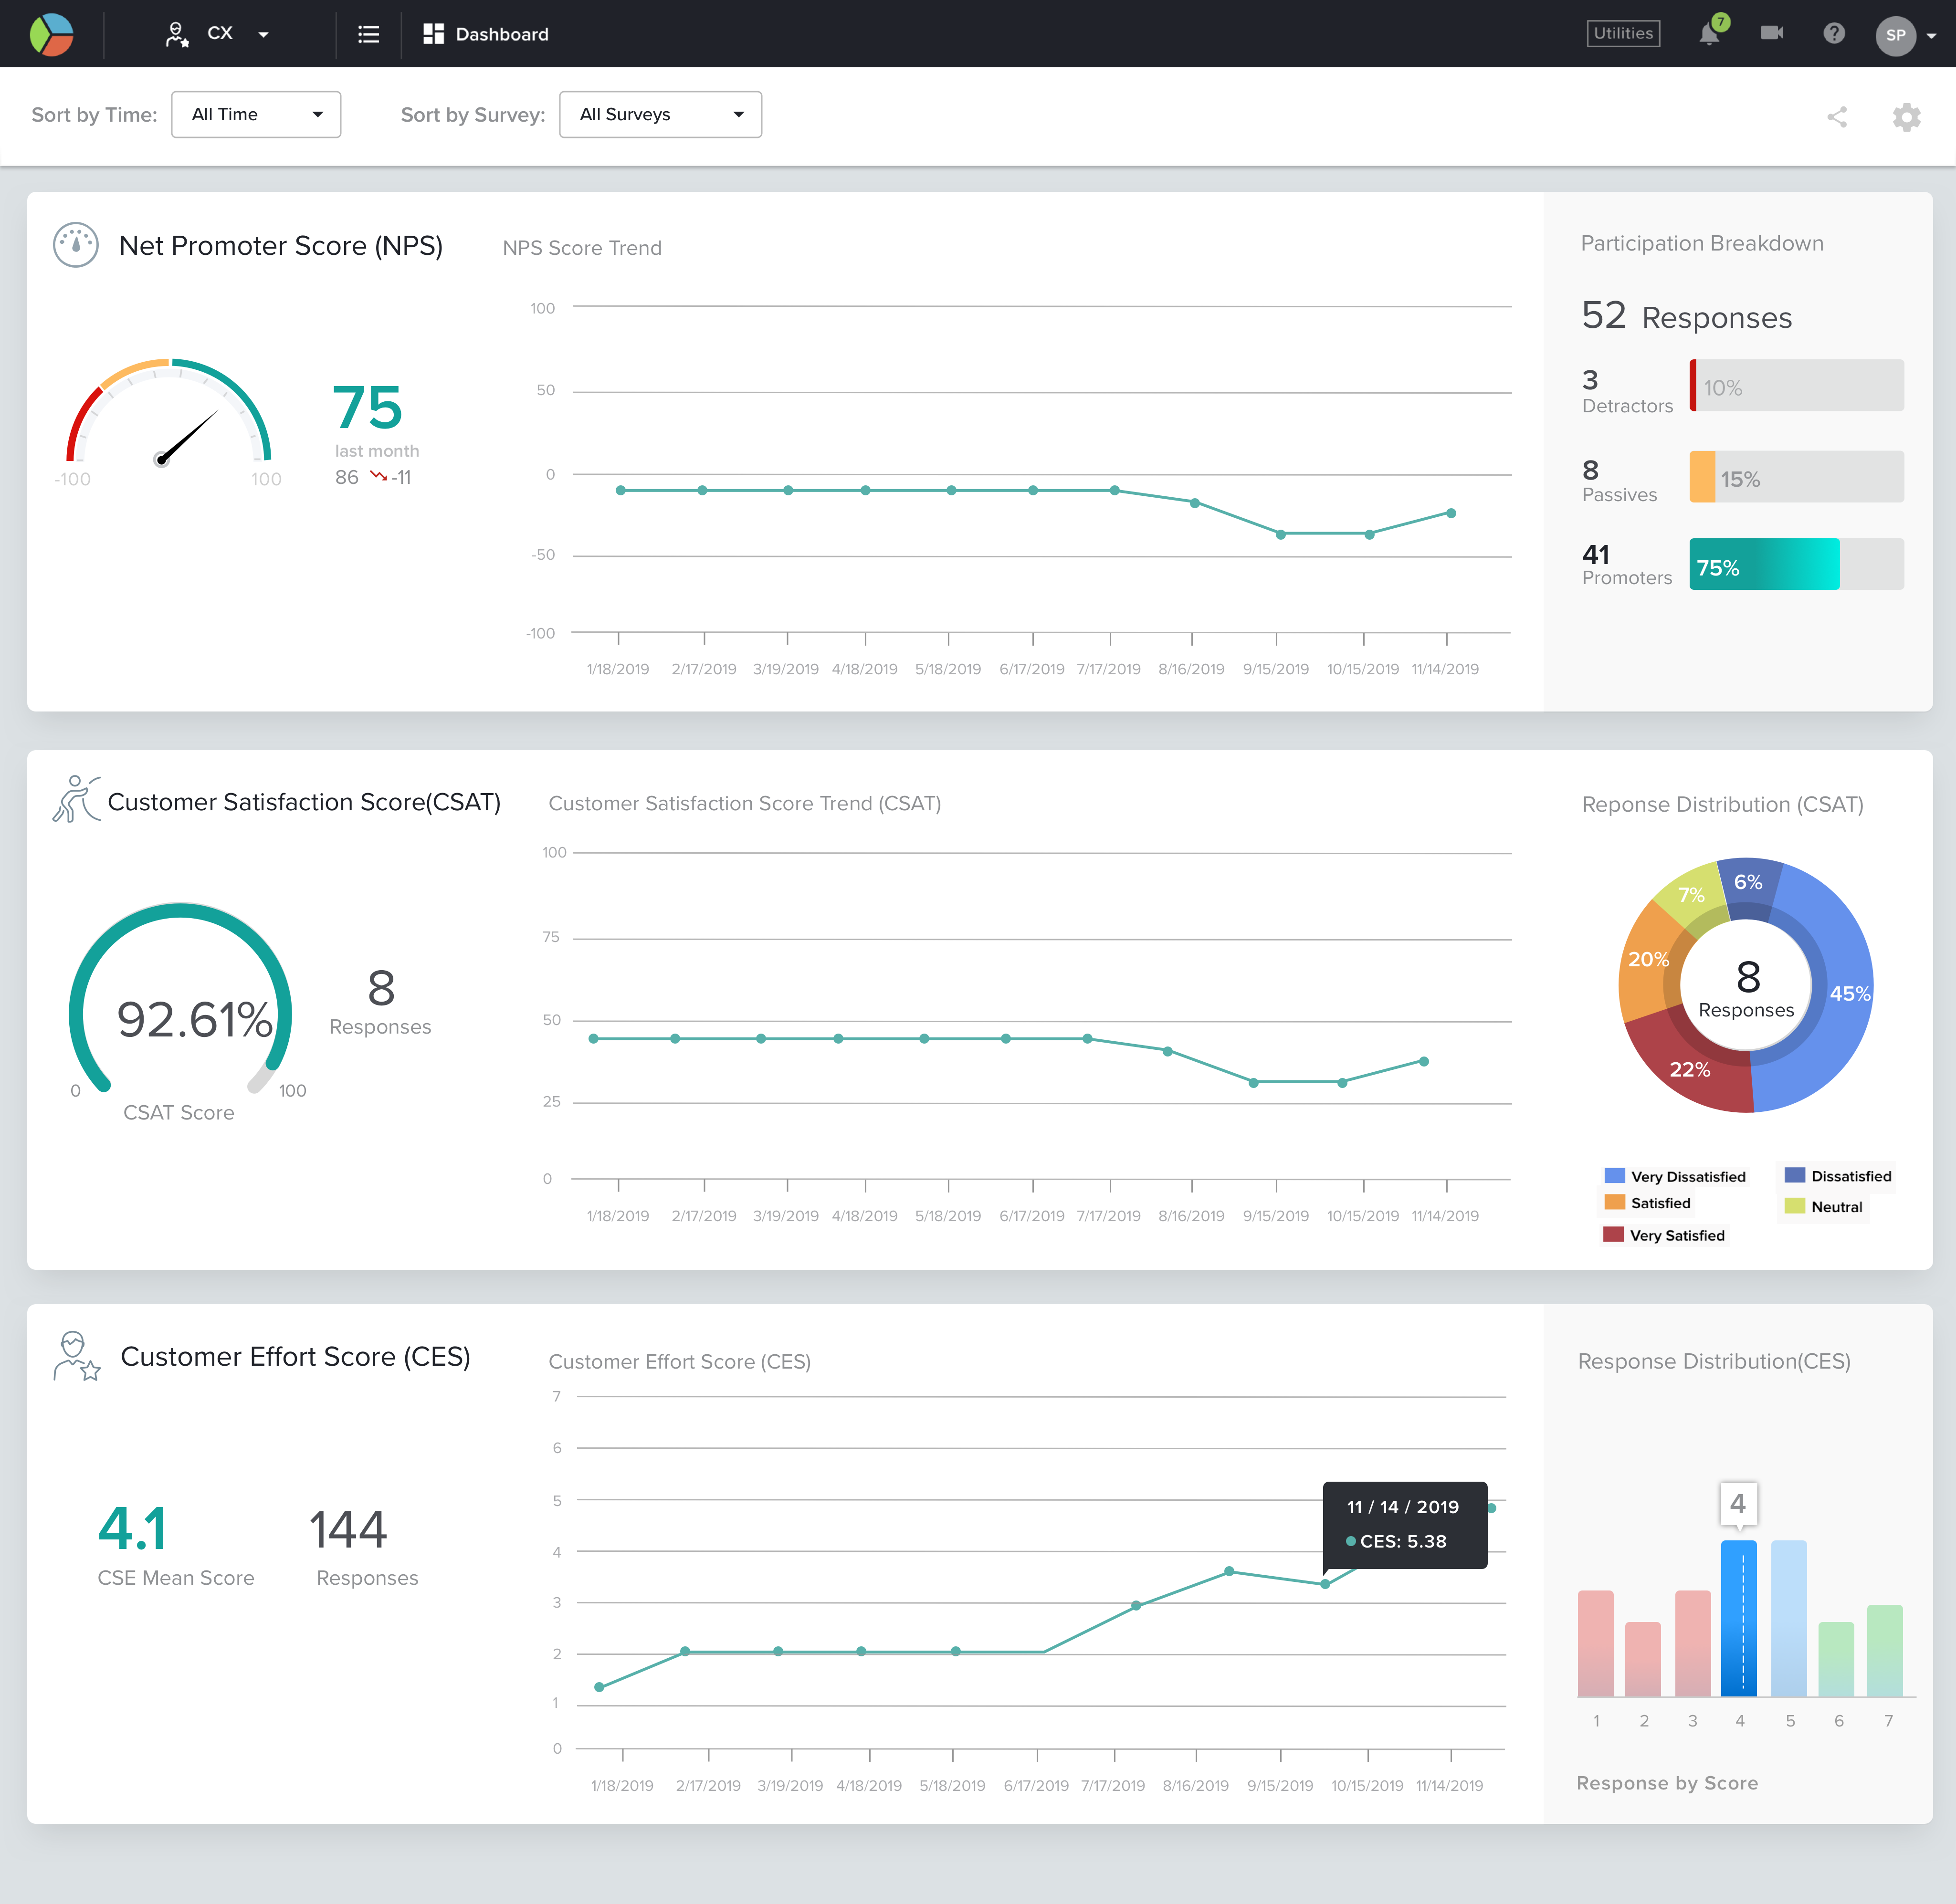The image size is (1956, 1904).
Task: Click the Net Promoter Score gauge icon
Action: [75, 244]
